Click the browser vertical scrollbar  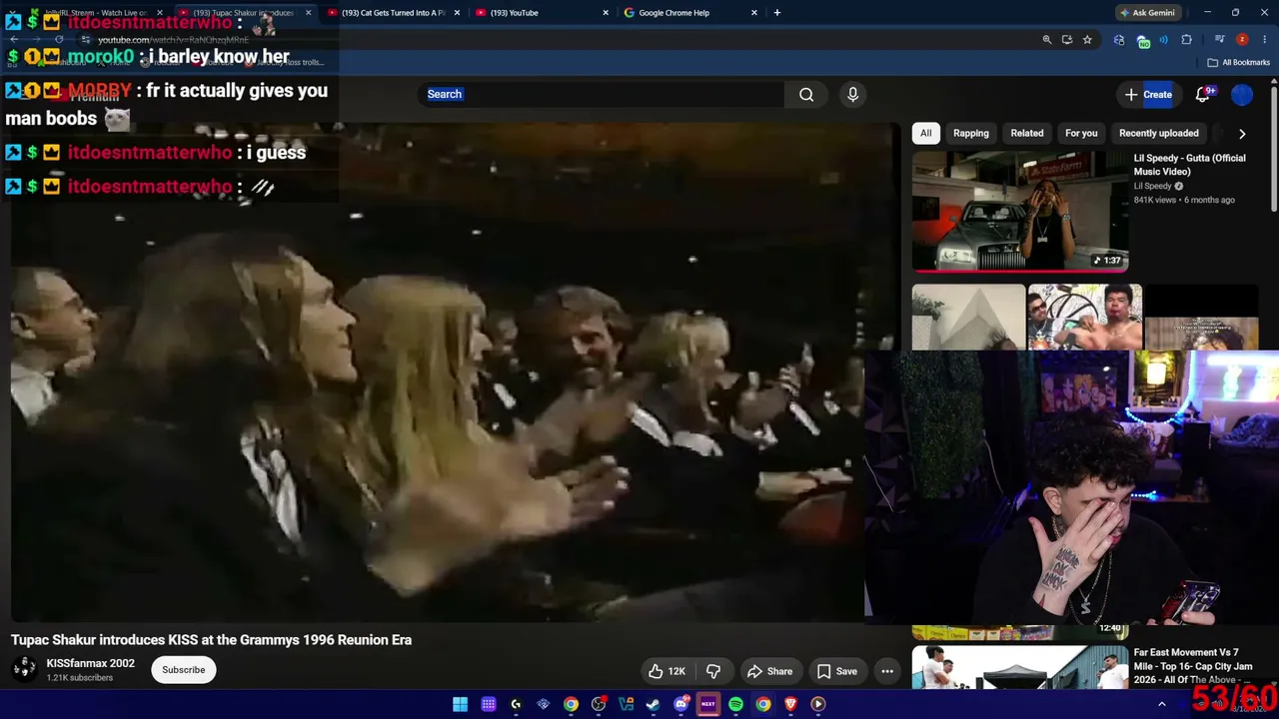coord(1274,150)
